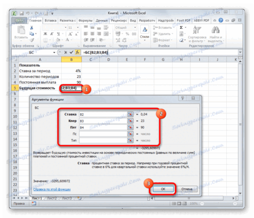254x218 pixels.
Task: Click the insert new worksheet tab icon
Action: (x=79, y=198)
